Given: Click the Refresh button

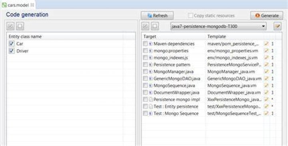Looking at the screenshot, I should (157, 16).
